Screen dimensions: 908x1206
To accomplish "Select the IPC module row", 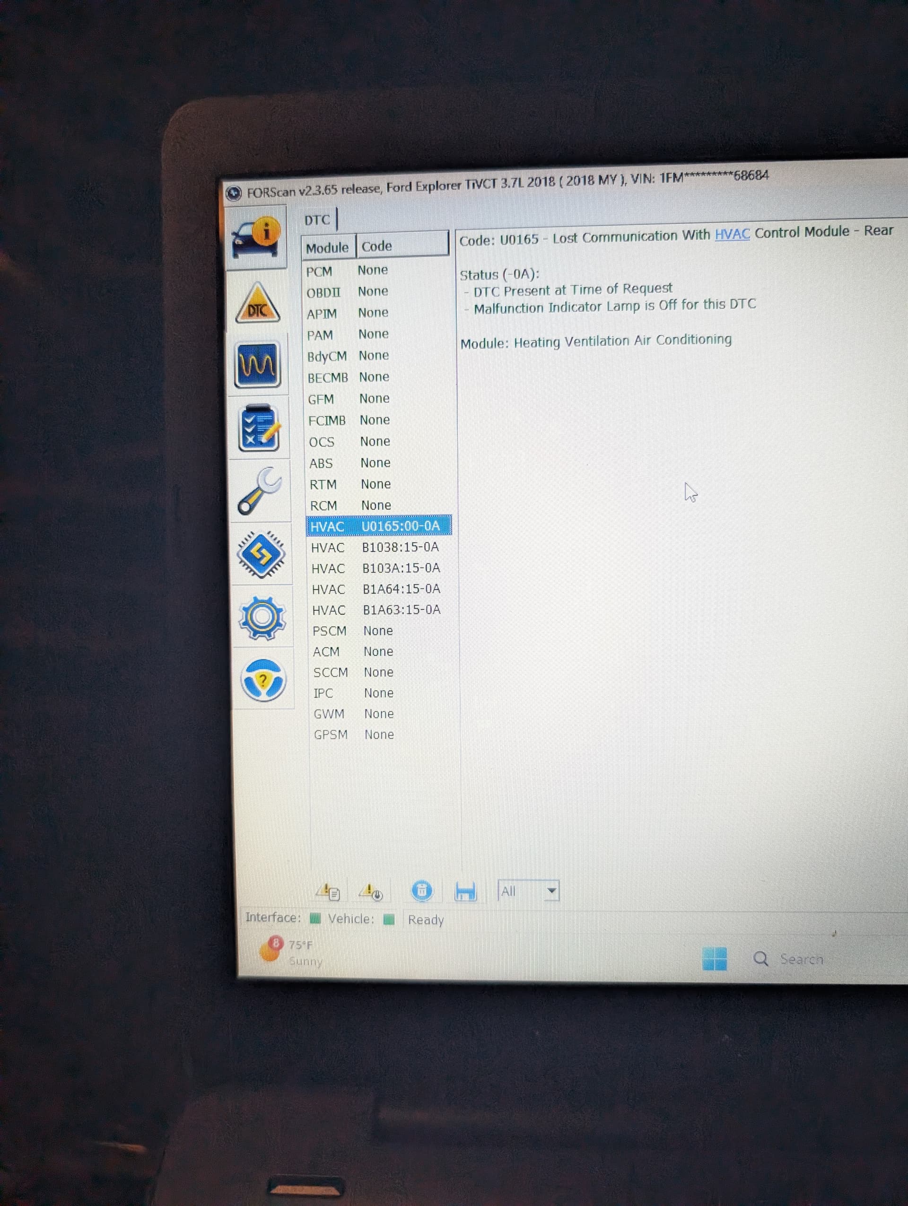I will 382,692.
